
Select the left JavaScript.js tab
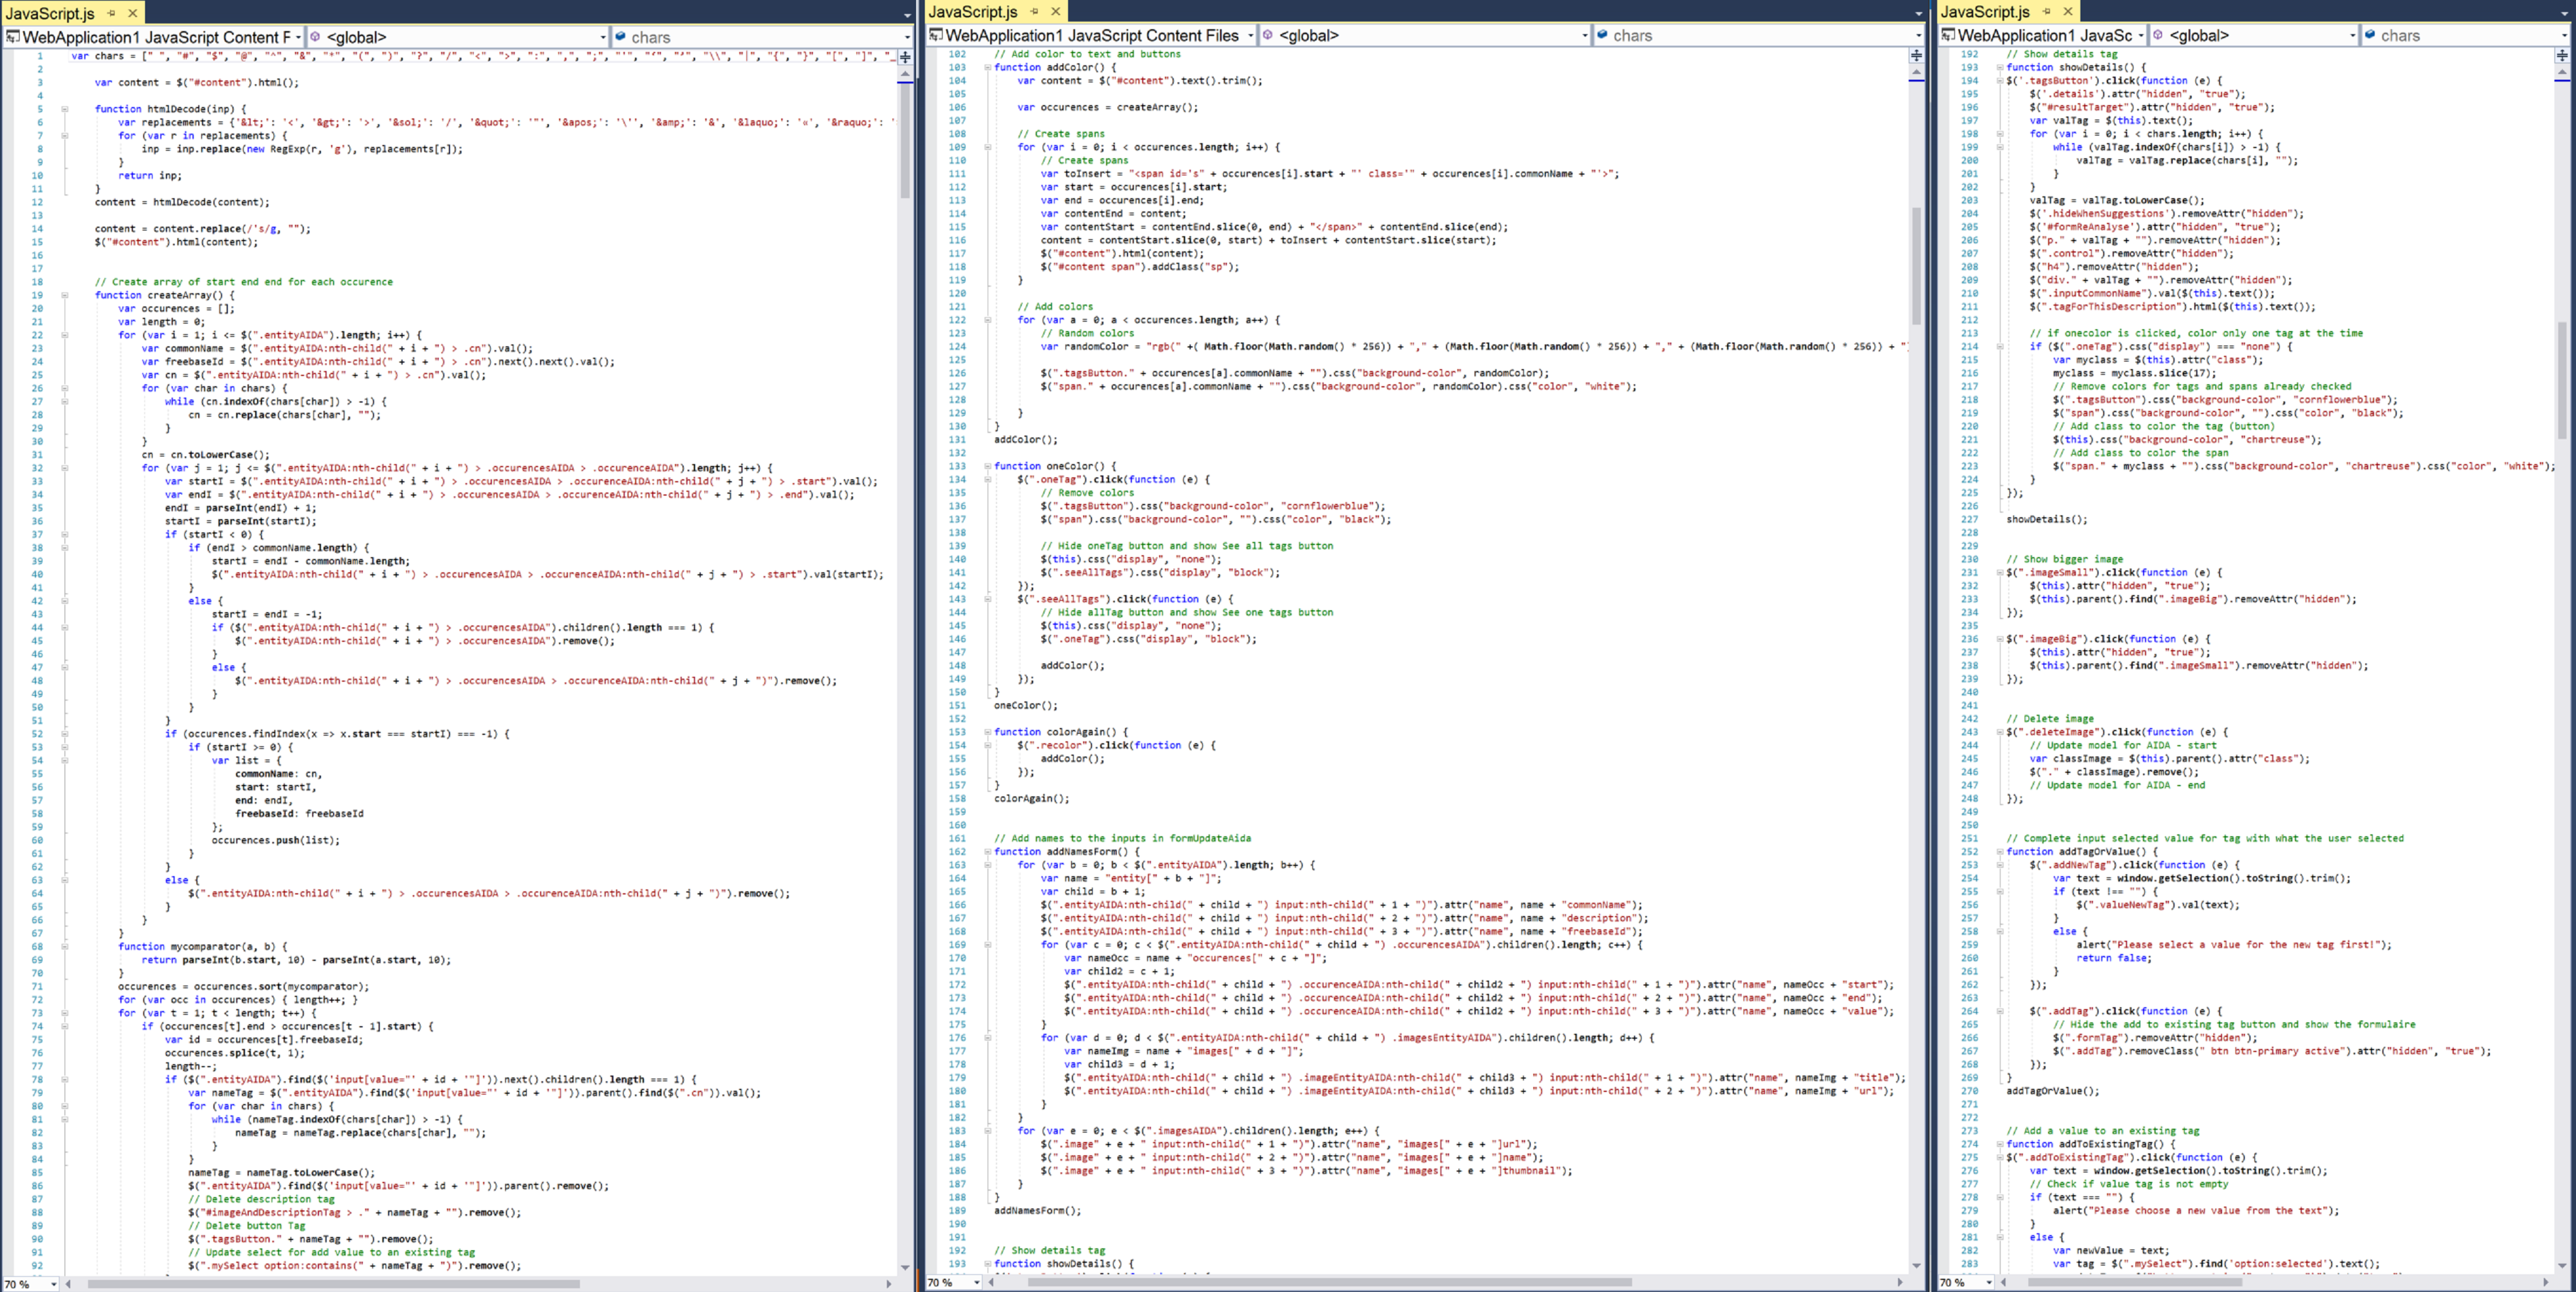pos(50,13)
